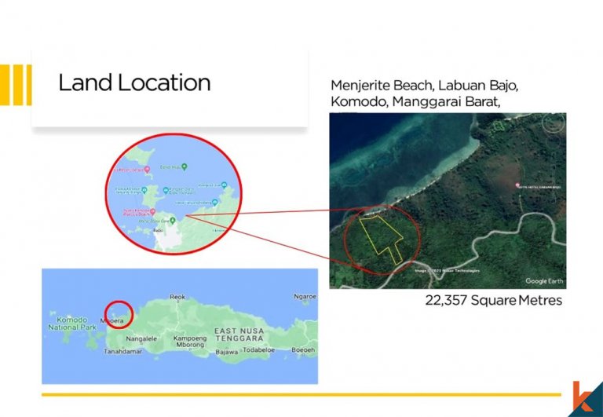Click the Bajawa town label on map

pos(226,351)
